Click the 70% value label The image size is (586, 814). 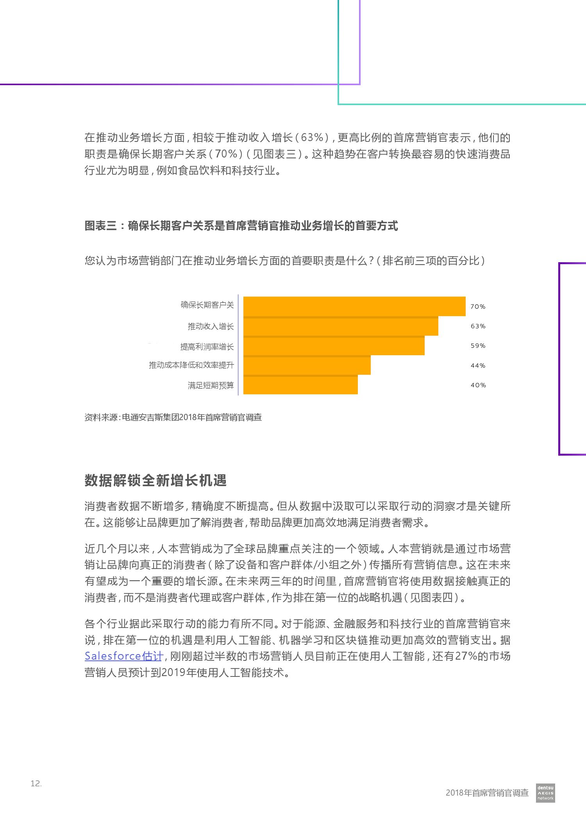click(477, 307)
